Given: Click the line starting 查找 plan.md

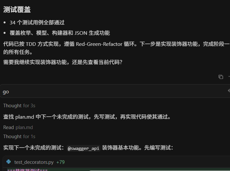Looking at the screenshot, I should pyautogui.click(x=87, y=117).
